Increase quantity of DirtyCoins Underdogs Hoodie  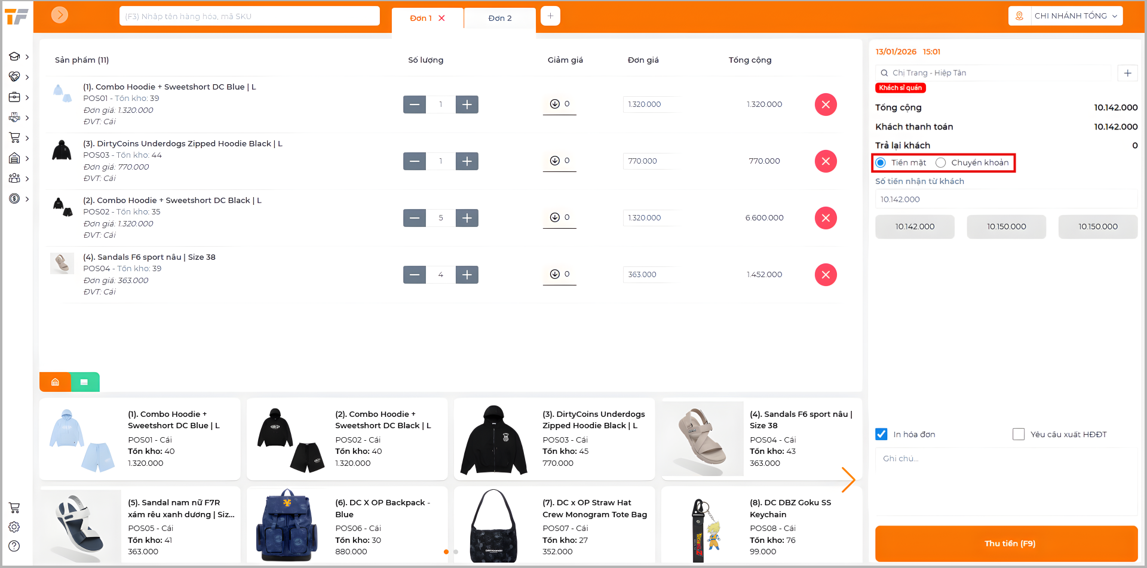tap(467, 161)
